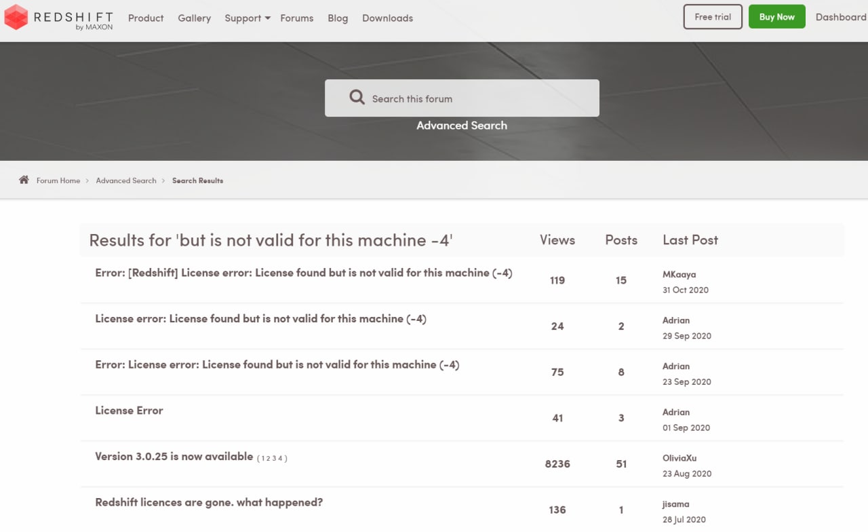Click last poster MKaaya

click(679, 275)
